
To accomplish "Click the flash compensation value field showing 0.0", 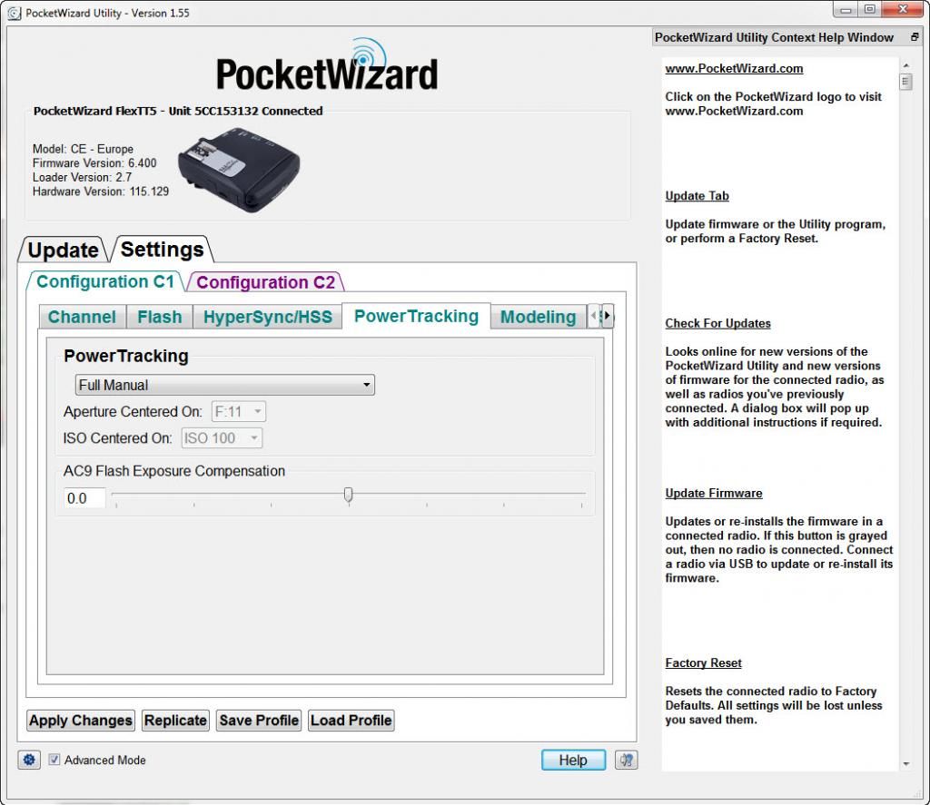I will click(x=84, y=498).
